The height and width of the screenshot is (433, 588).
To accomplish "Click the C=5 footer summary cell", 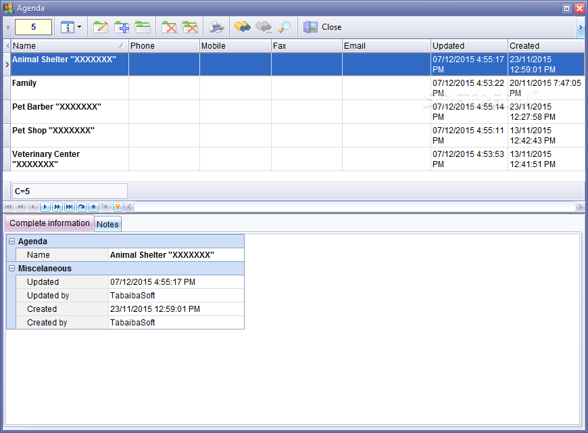I will click(x=70, y=191).
